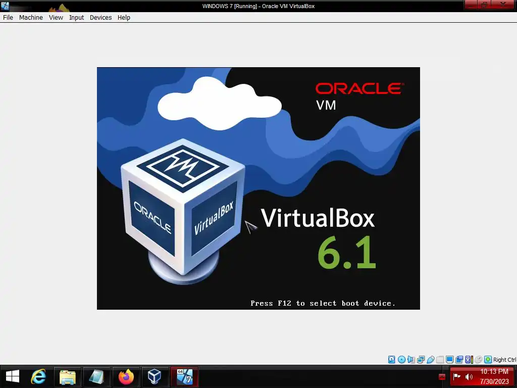The height and width of the screenshot is (388, 517).
Task: Click the grayed mouse integration status icon
Action: pos(479,360)
